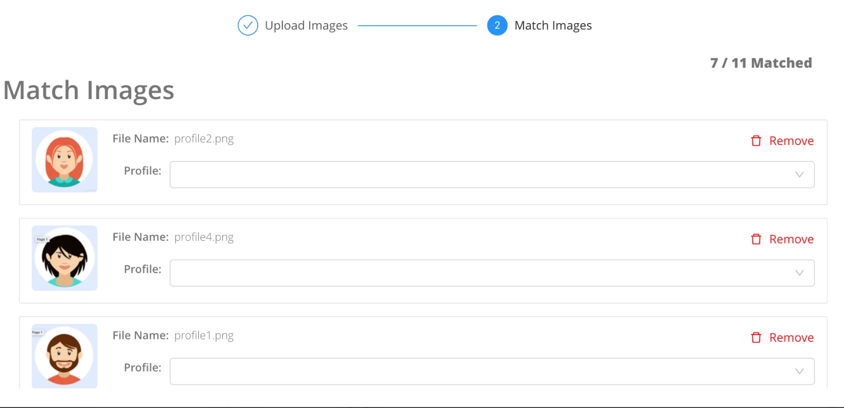Click the Profile field for profile2.png
Image resolution: width=844 pixels, height=408 pixels.
pos(492,175)
